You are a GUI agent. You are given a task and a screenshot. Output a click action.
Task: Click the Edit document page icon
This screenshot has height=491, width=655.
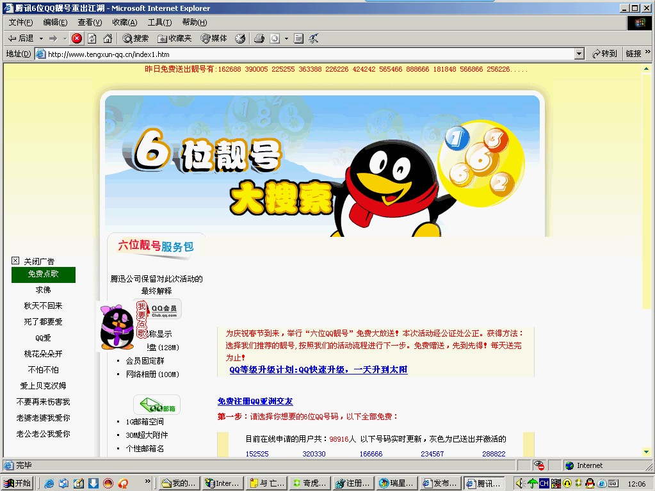pyautogui.click(x=298, y=38)
